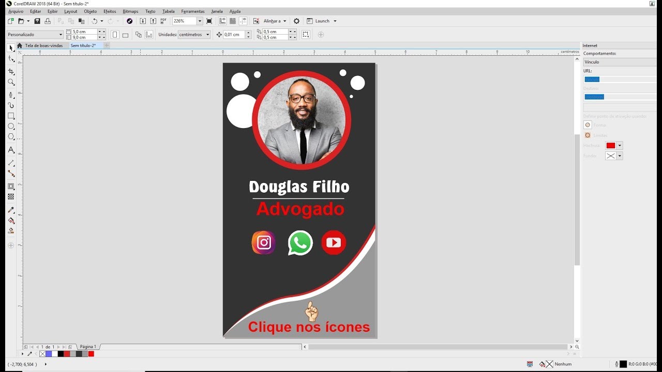Click the page width 5,0 cm field
Viewport: 662px width, 372px height.
coord(85,32)
